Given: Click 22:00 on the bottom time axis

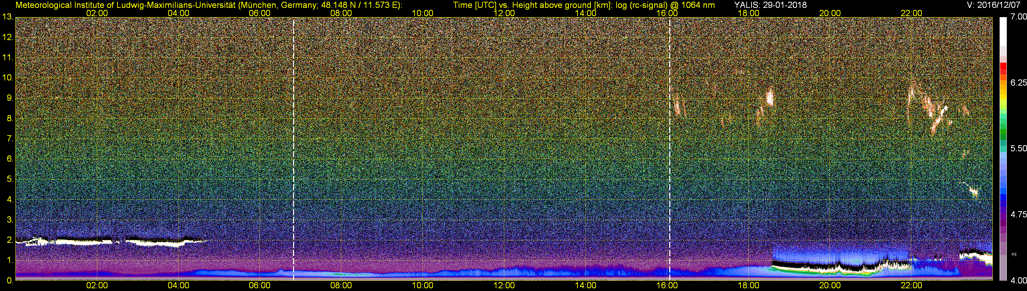Looking at the screenshot, I should point(911,286).
